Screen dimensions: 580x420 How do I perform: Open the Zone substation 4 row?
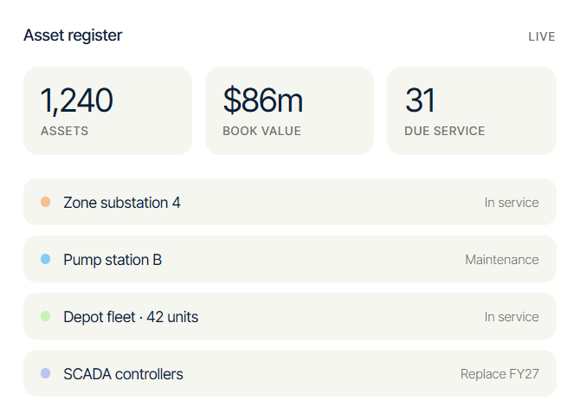tap(290, 202)
